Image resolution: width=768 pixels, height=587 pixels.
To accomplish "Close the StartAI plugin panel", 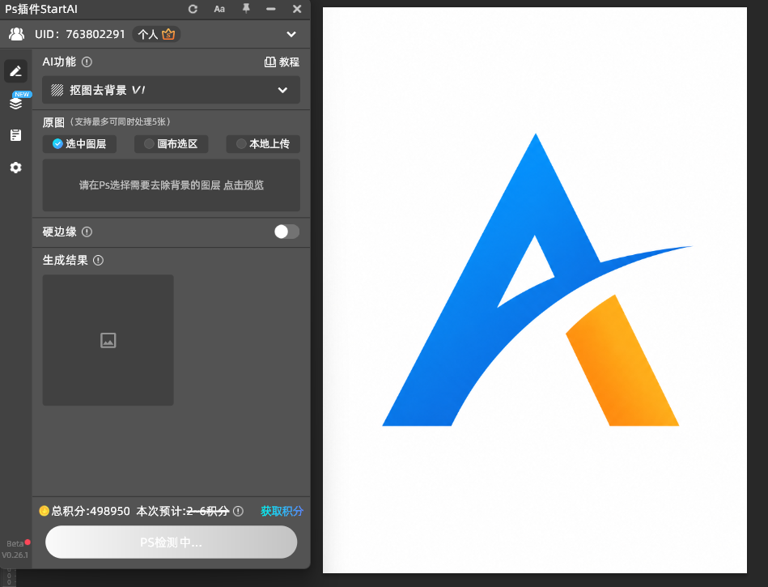I will pyautogui.click(x=297, y=9).
